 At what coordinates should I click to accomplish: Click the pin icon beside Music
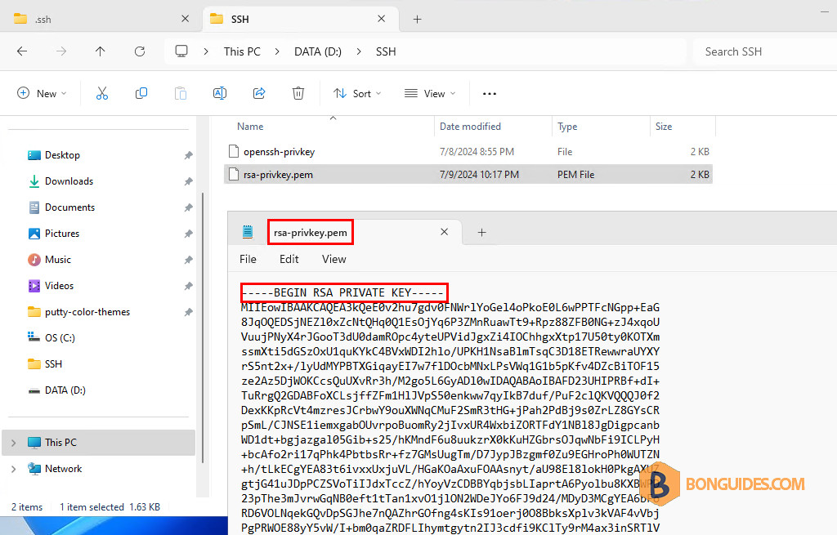click(x=189, y=260)
